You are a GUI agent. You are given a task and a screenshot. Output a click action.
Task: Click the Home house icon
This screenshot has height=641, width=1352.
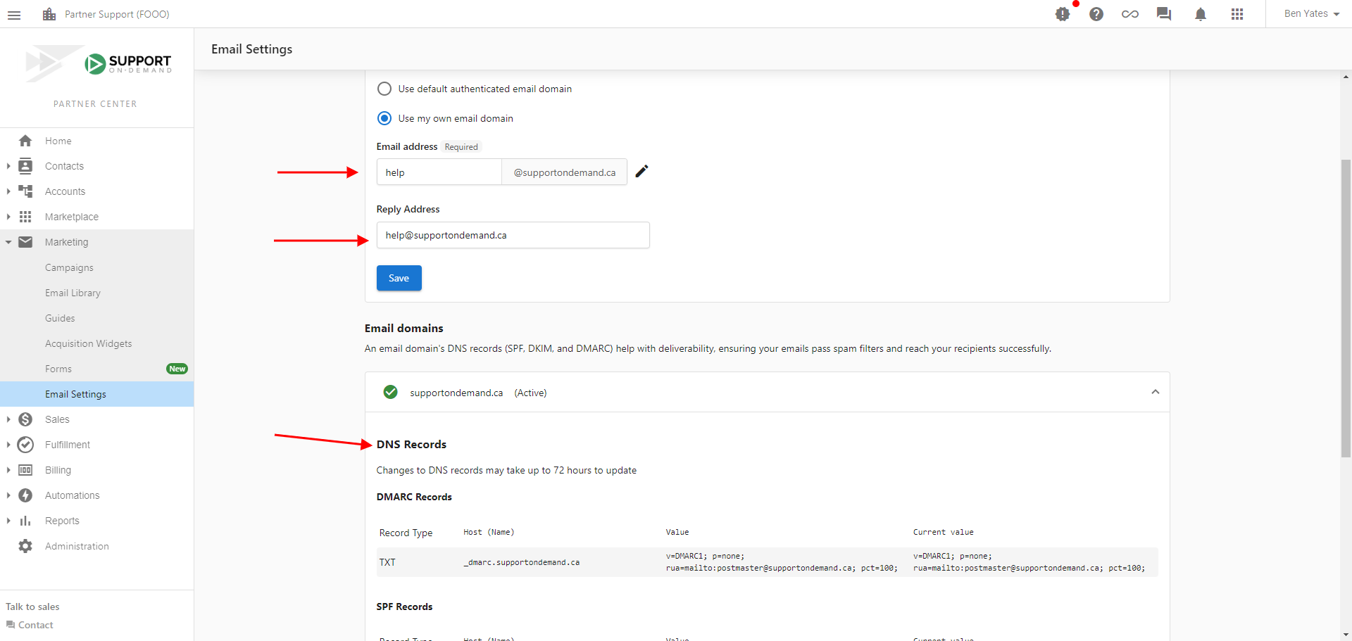tap(25, 141)
